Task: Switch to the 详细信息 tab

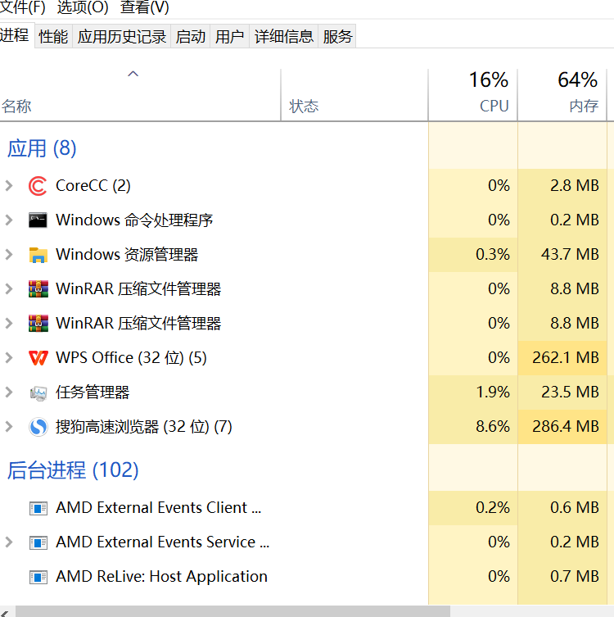Action: pyautogui.click(x=284, y=37)
